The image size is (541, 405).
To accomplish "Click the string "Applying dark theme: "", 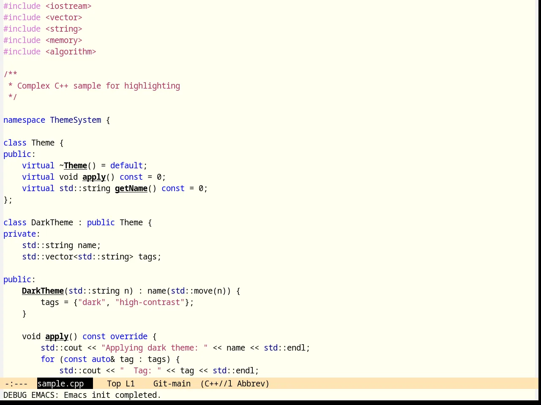I will [154, 348].
